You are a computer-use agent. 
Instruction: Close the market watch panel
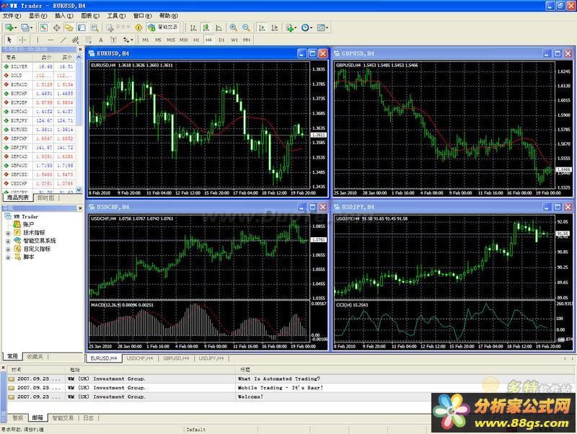coord(80,49)
